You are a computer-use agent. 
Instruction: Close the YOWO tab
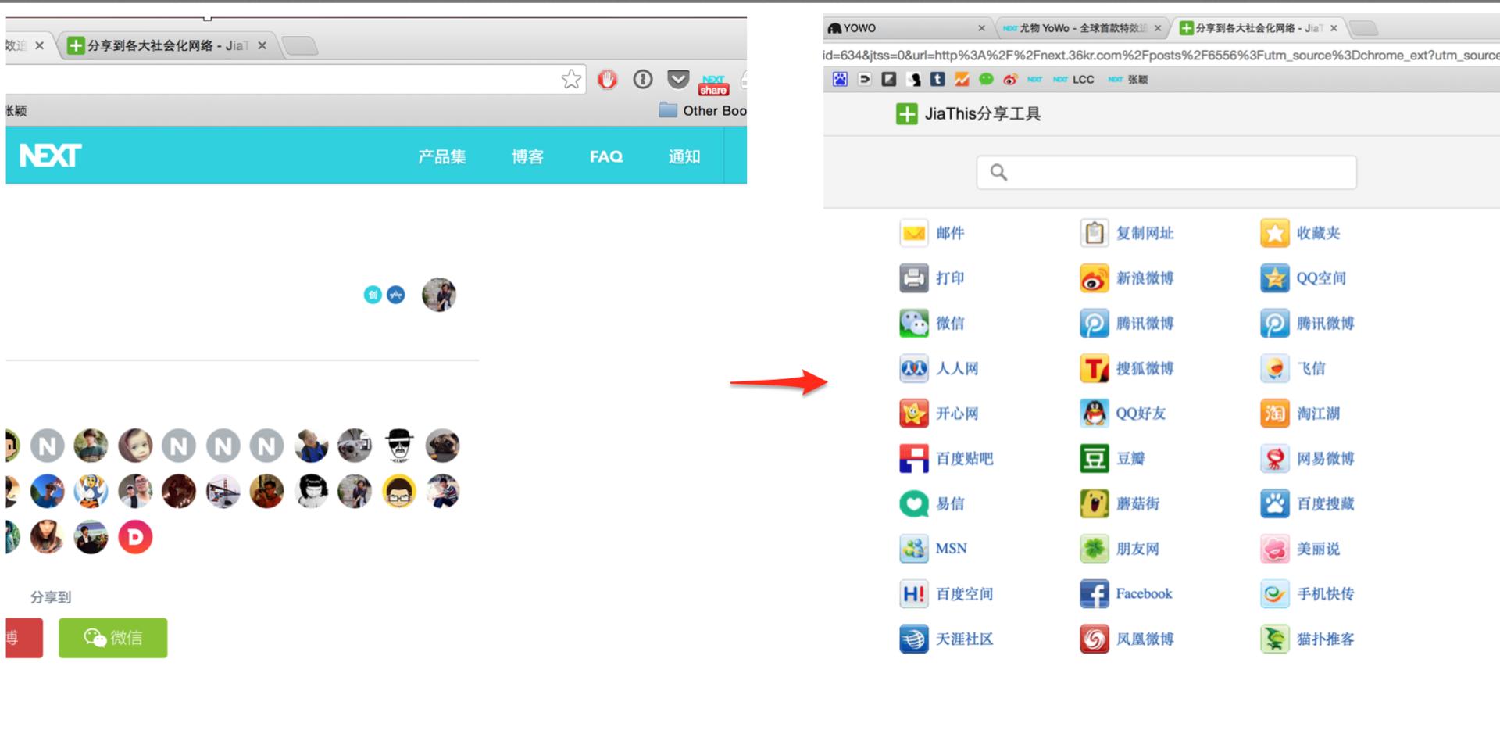[x=981, y=28]
